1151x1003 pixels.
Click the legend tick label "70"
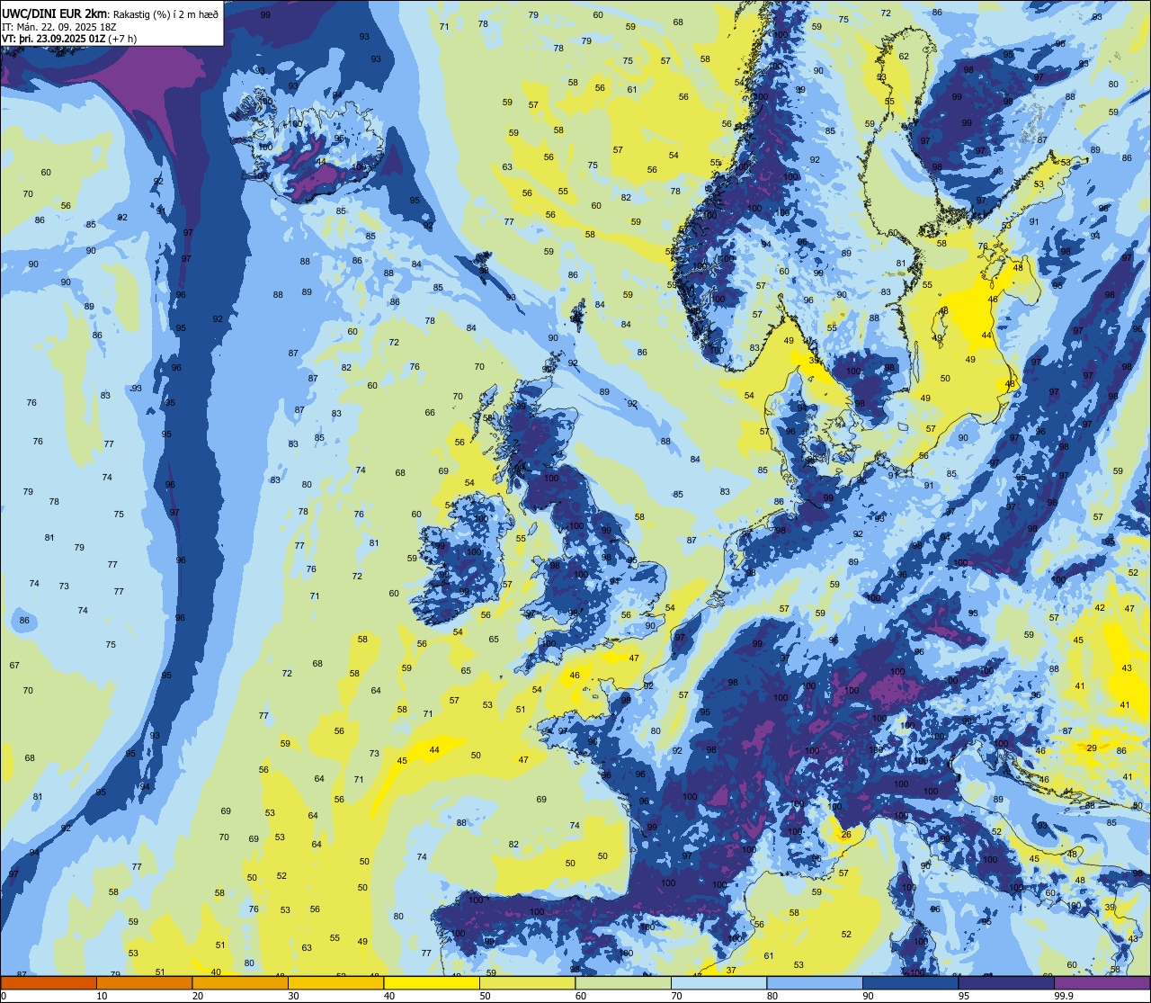[676, 996]
